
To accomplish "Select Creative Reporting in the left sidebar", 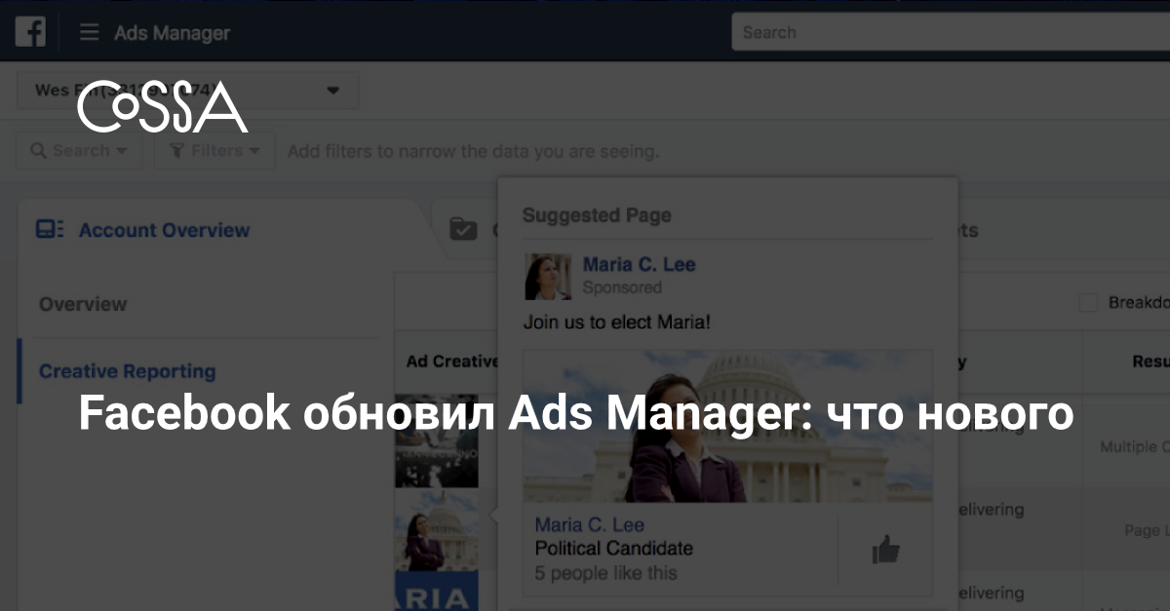I will 128,371.
